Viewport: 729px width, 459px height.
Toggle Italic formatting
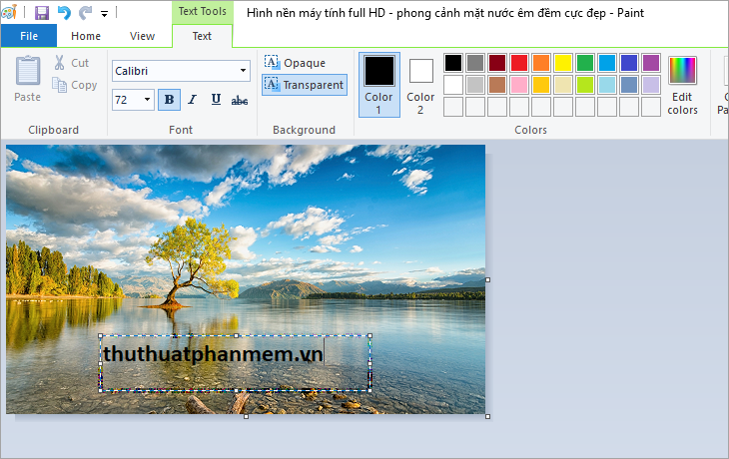[193, 100]
